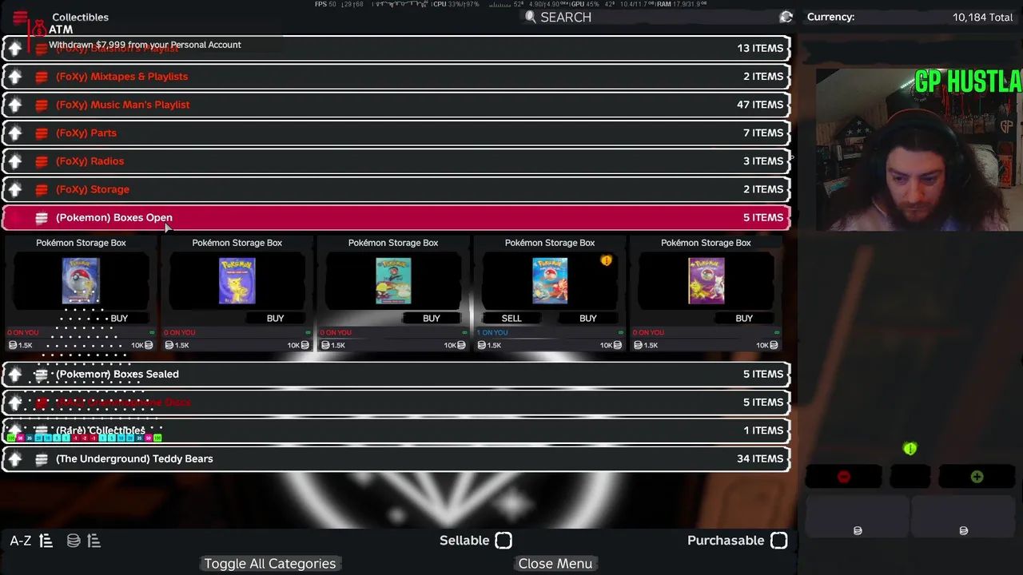Expand (FoXy) Parts using its arrow
The width and height of the screenshot is (1023, 575).
tap(15, 133)
